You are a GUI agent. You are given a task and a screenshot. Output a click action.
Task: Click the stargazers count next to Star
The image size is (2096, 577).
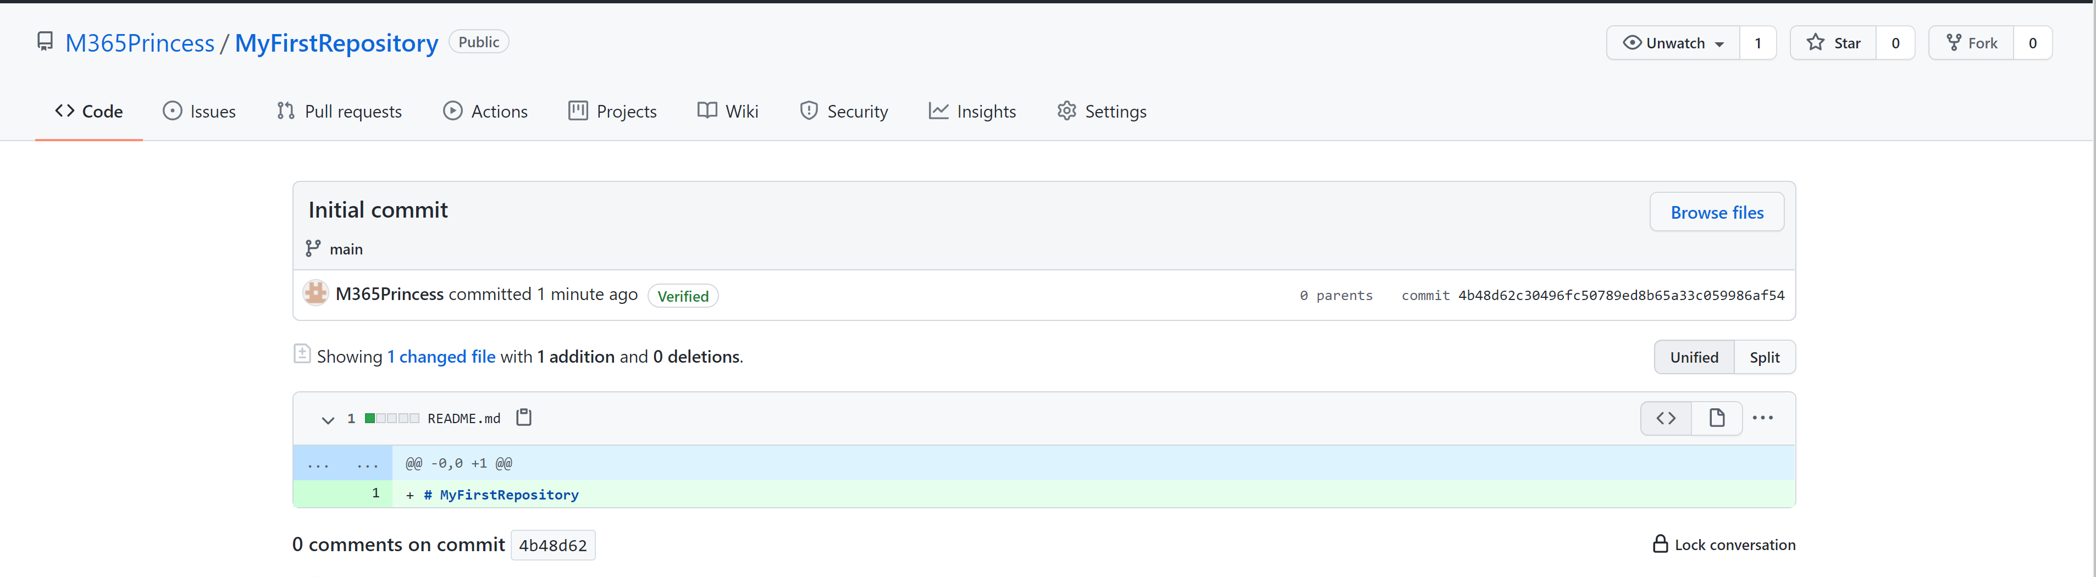(x=1895, y=43)
